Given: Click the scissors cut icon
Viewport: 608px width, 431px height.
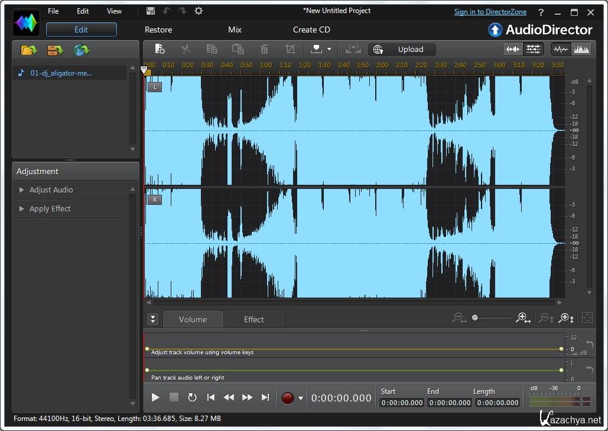Looking at the screenshot, I should [x=186, y=50].
